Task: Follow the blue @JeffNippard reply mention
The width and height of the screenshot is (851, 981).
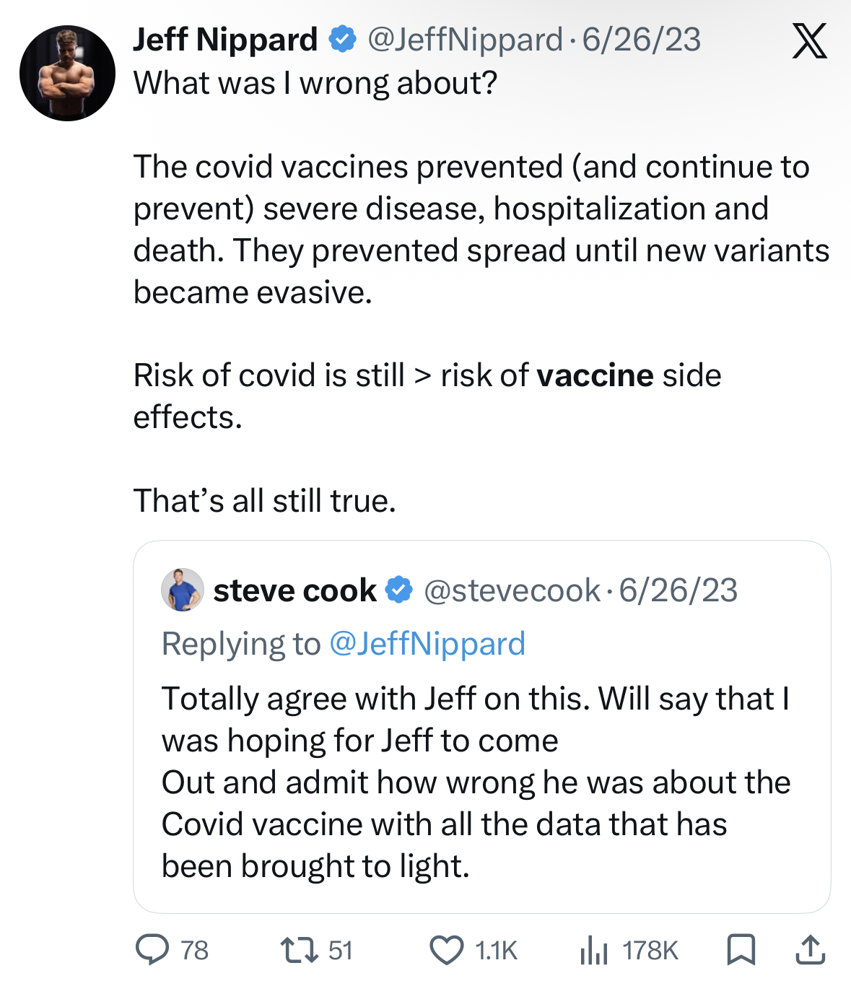Action: (x=427, y=643)
